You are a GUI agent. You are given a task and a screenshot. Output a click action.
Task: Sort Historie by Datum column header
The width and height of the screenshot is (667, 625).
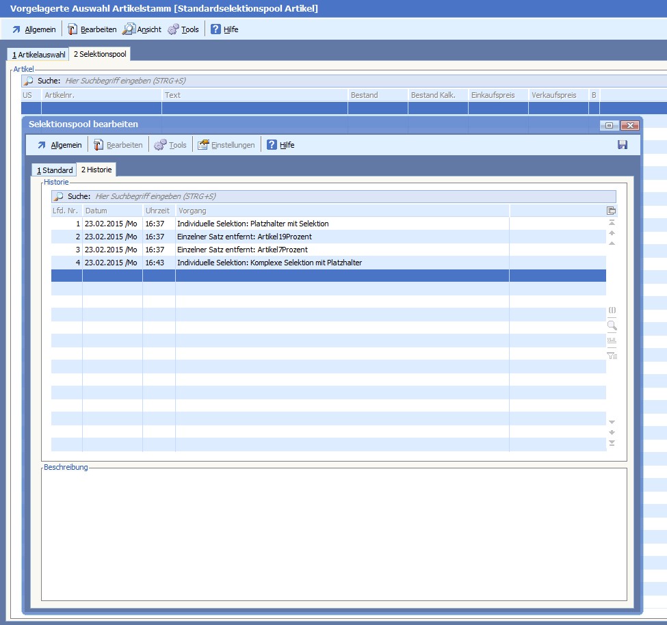112,211
